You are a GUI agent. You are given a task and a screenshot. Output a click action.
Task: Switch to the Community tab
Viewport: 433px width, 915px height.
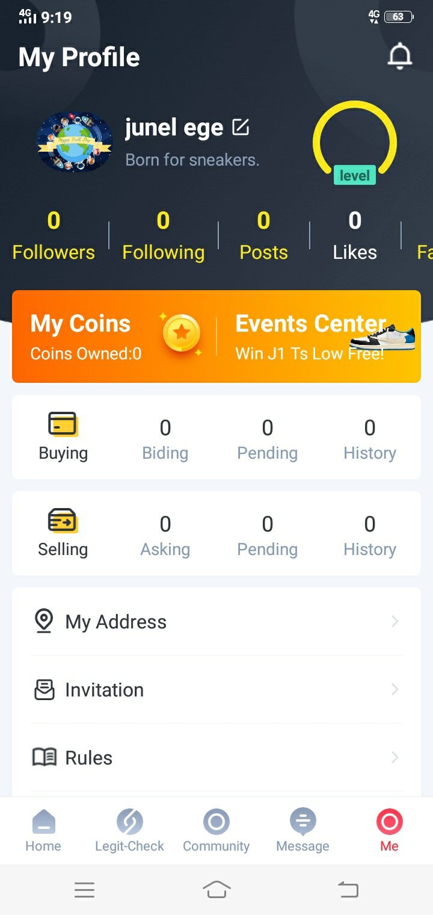coord(216,830)
